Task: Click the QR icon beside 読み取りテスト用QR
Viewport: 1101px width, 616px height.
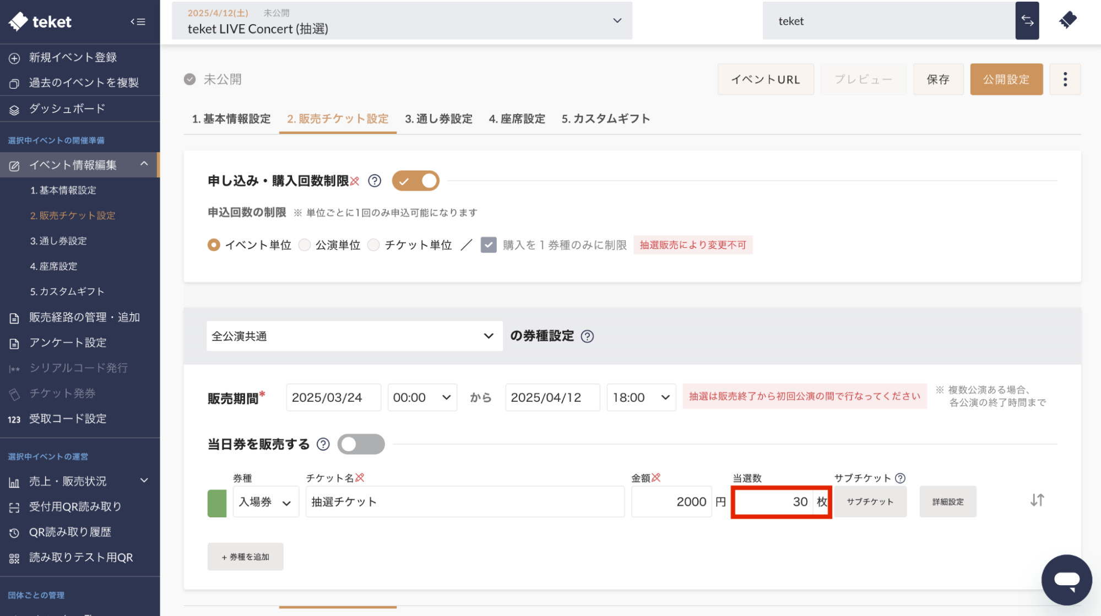Action: (x=14, y=558)
